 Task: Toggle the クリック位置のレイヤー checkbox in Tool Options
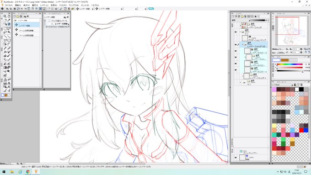point(49,21)
